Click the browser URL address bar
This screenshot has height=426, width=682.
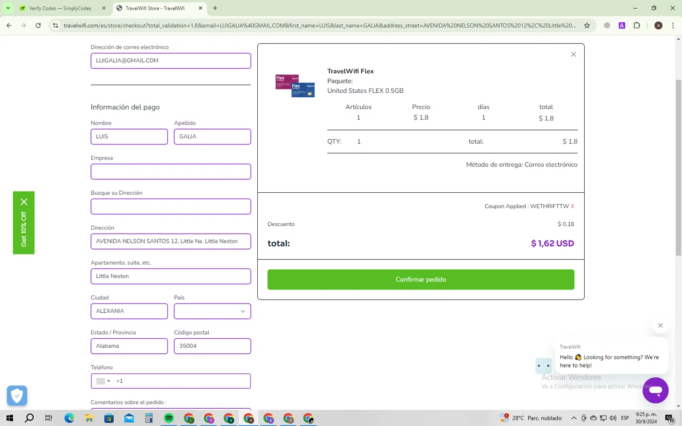pos(320,25)
